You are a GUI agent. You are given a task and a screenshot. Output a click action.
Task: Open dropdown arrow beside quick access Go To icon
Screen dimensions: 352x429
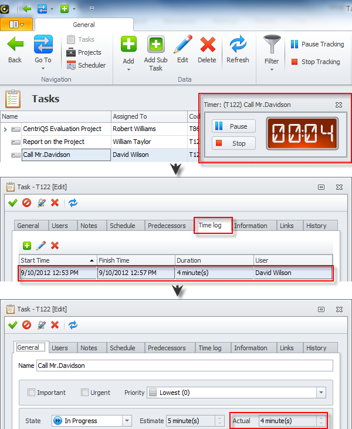pos(52,9)
